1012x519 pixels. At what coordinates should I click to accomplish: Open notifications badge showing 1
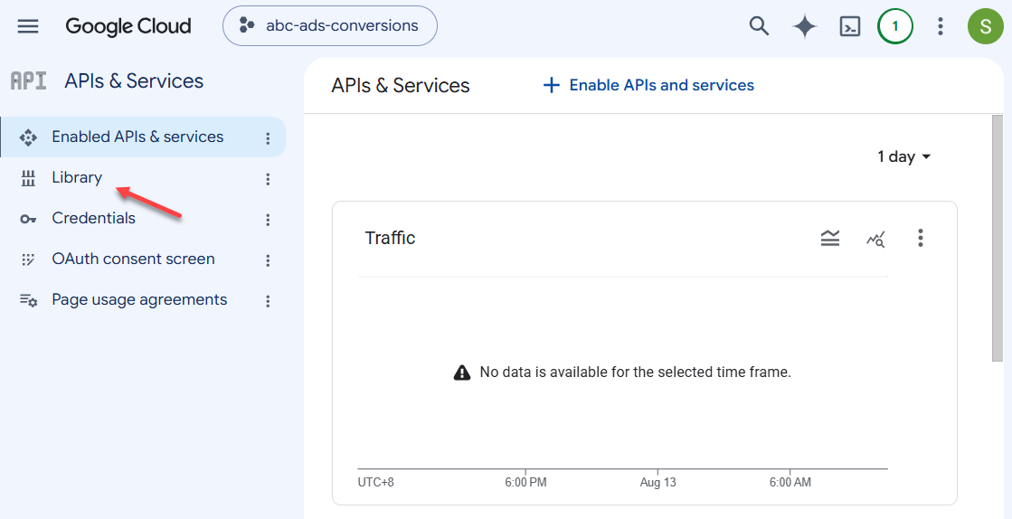pyautogui.click(x=895, y=26)
